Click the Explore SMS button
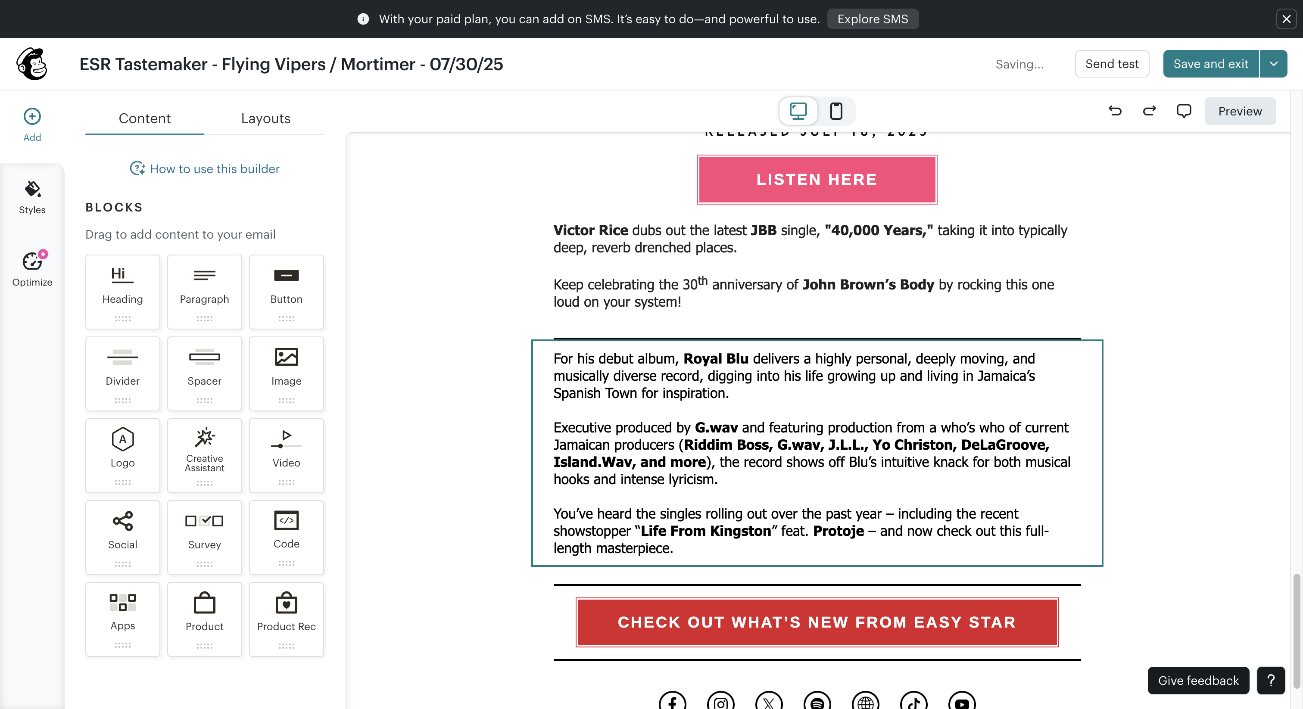Screen dimensions: 1303x709 [873, 19]
